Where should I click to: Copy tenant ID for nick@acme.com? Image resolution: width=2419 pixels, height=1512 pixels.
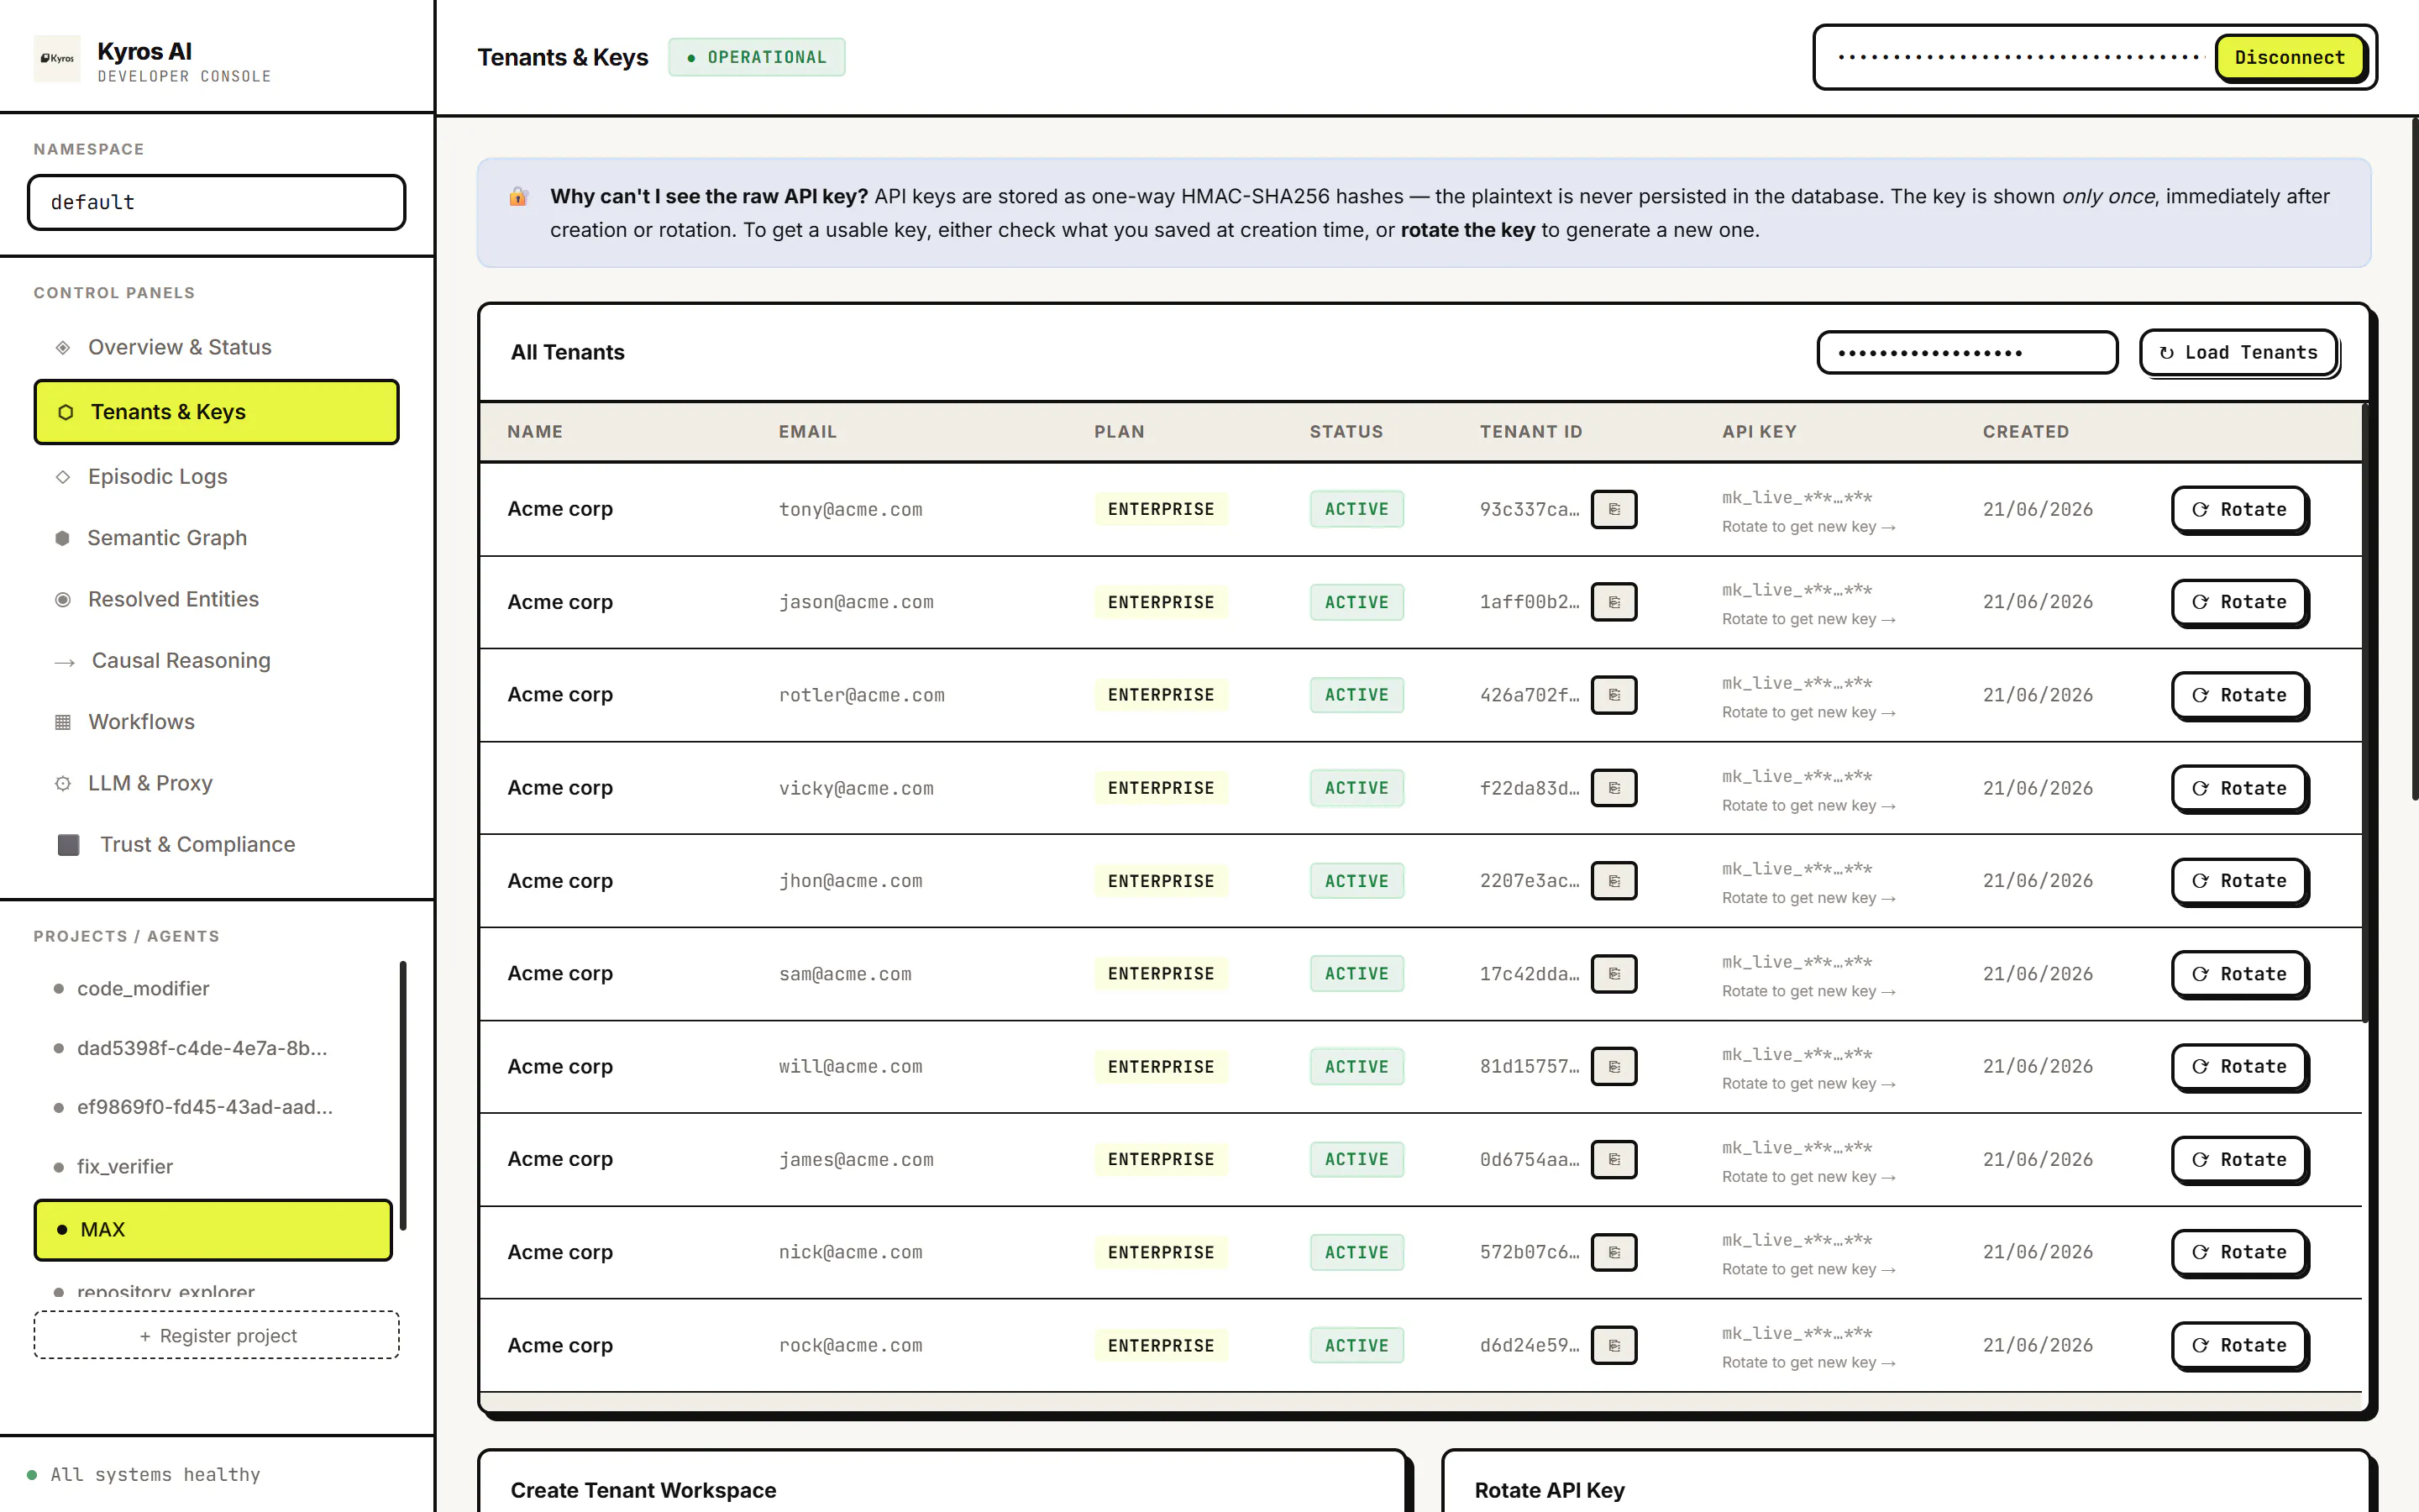tap(1614, 1252)
